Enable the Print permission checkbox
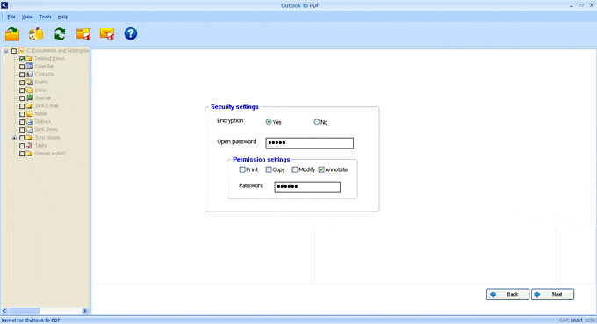 [x=242, y=169]
